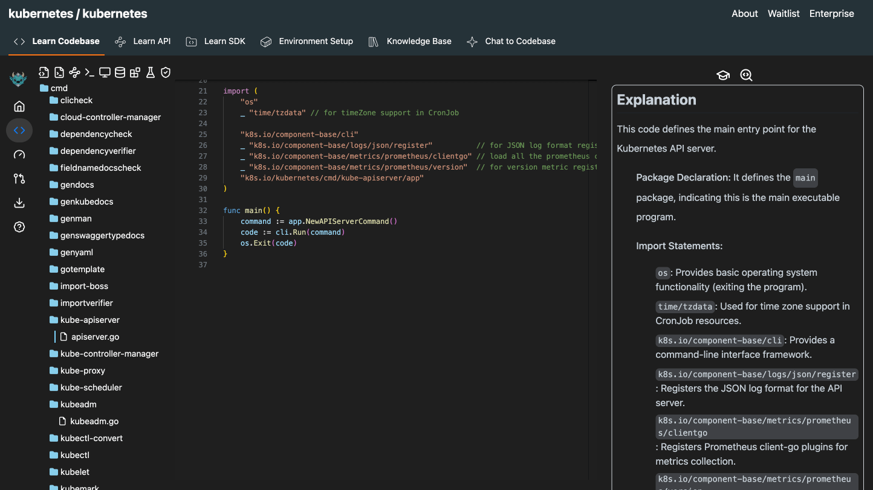The width and height of the screenshot is (873, 490).
Task: Click the 'code := cli.Run(command)' code line
Action: click(x=293, y=232)
